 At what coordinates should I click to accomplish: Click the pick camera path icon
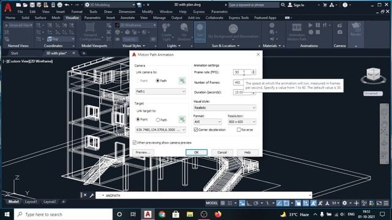click(x=182, y=81)
